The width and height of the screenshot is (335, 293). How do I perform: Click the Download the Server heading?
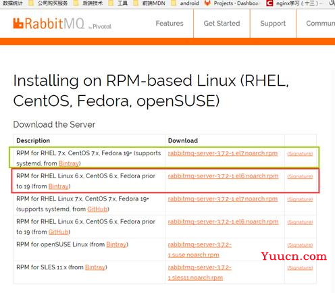(54, 124)
